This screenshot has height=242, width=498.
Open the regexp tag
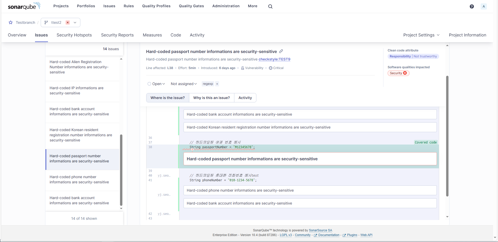coord(208,84)
